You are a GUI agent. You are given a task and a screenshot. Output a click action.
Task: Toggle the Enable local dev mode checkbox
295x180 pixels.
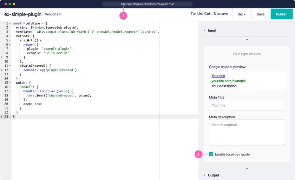click(211, 154)
